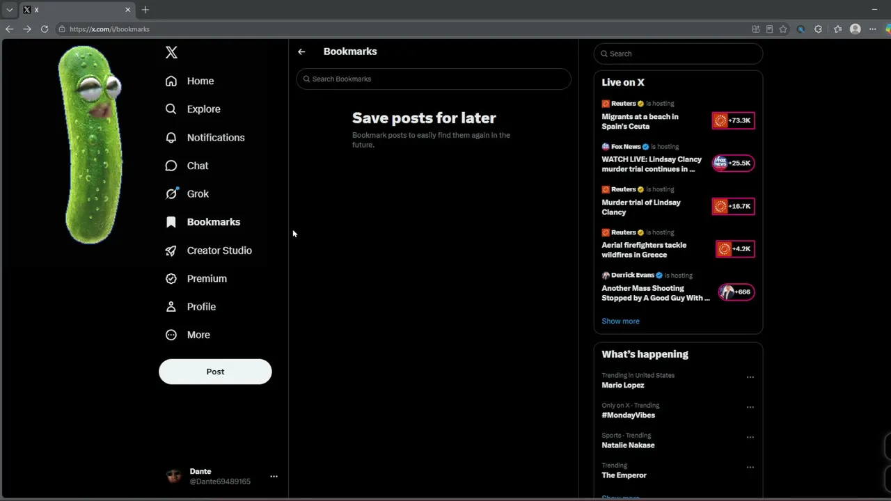Viewport: 891px width, 501px height.
Task: Open options for Mario Lopez trend
Action: pyautogui.click(x=750, y=377)
